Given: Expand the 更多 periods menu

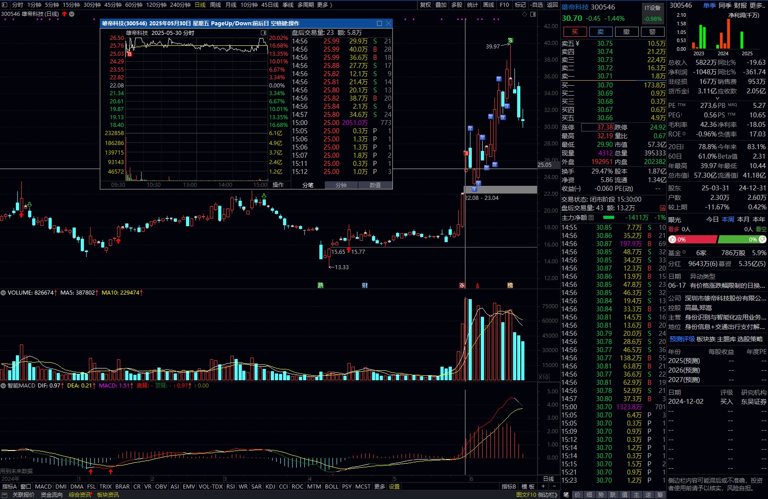Looking at the screenshot, I should point(324,5).
